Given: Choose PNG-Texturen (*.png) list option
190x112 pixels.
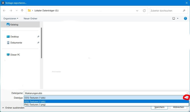Looking at the screenshot, I should [x=106, y=104].
